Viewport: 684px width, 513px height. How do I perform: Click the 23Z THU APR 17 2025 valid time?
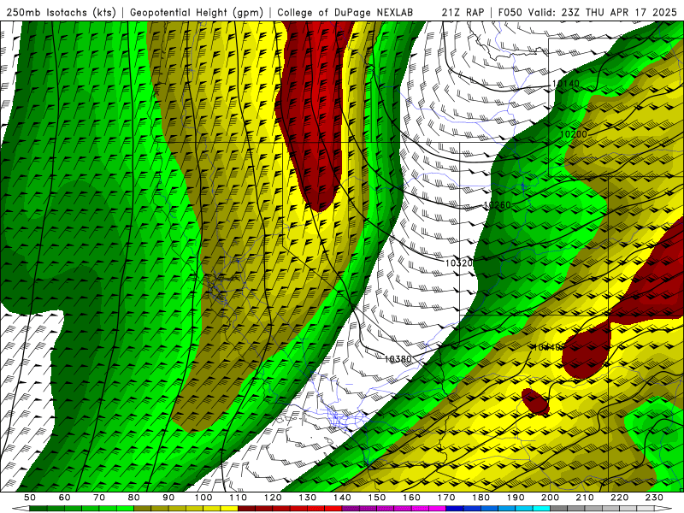pos(619,12)
